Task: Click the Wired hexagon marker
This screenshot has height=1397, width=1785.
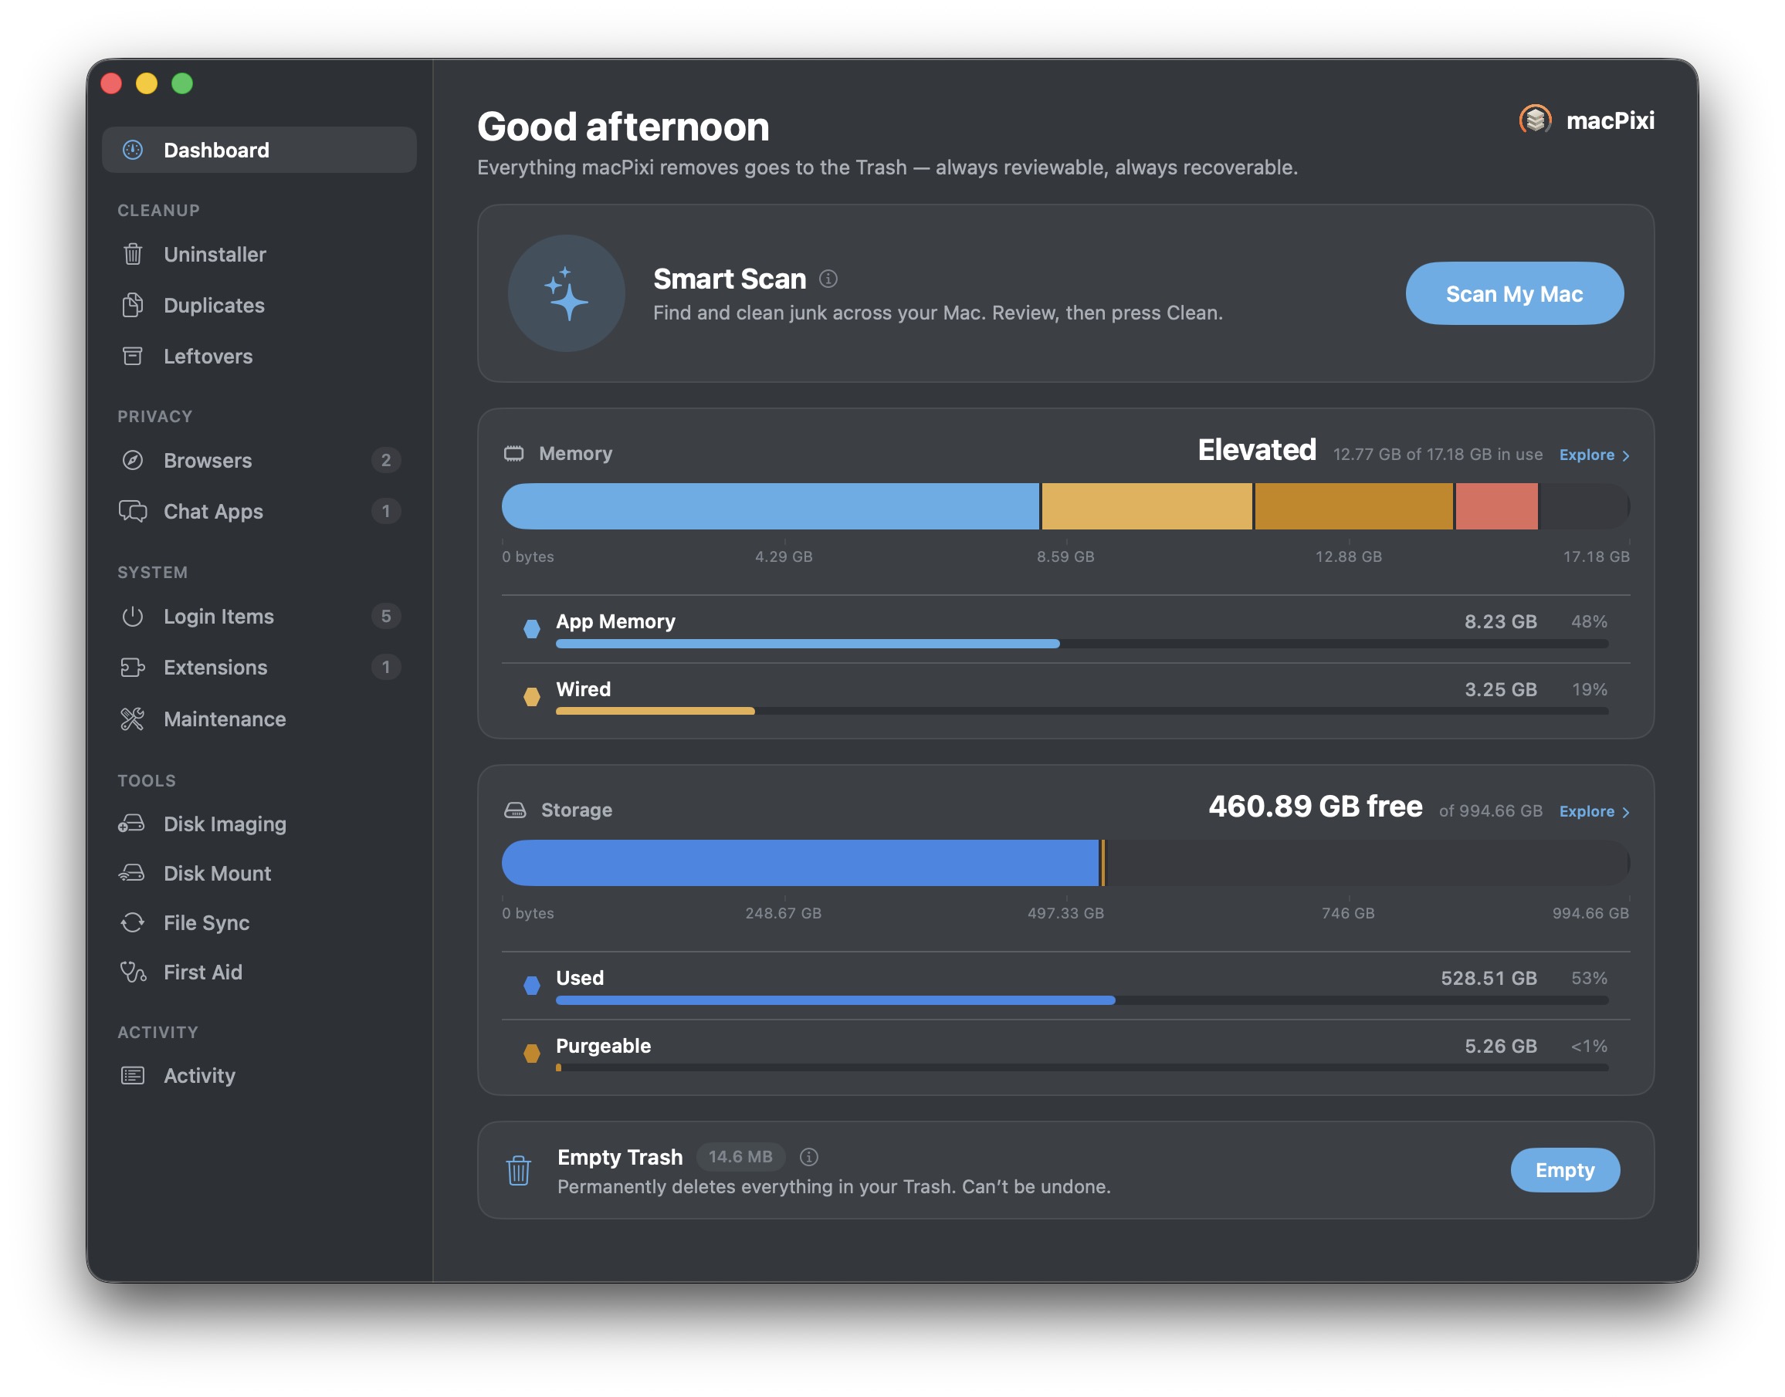Action: [532, 696]
